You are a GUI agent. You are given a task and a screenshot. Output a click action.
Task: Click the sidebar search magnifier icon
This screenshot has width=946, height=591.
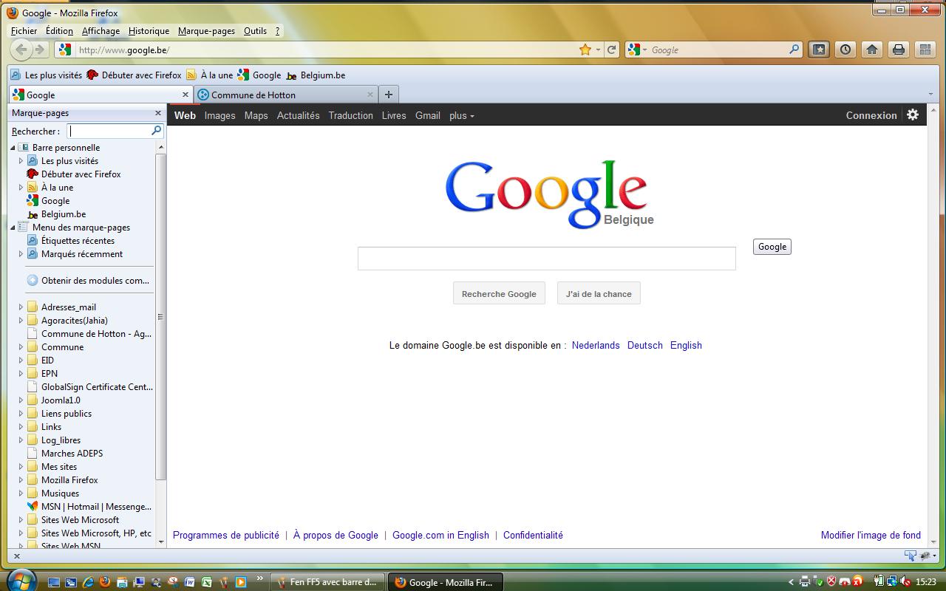coord(156,131)
